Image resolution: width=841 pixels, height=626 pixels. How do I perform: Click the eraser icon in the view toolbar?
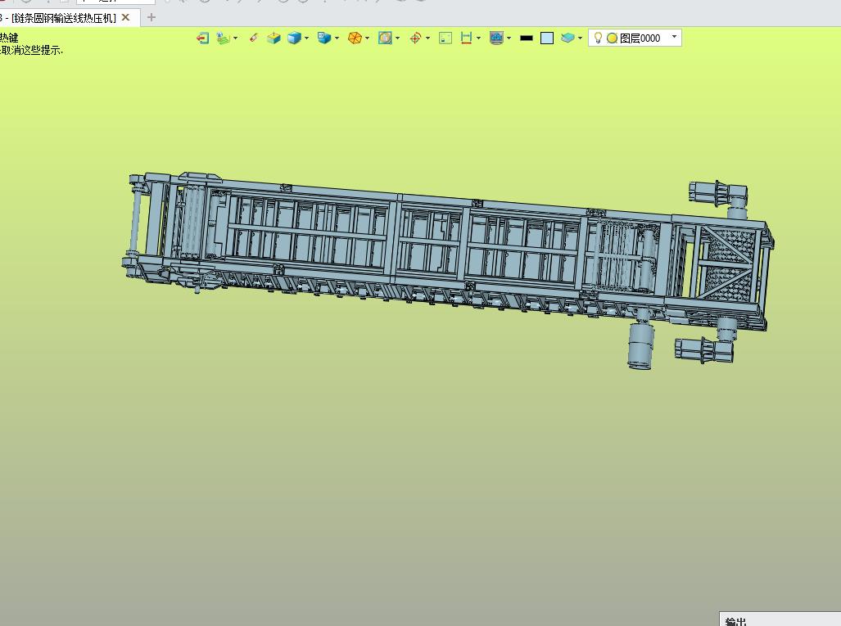tap(254, 38)
